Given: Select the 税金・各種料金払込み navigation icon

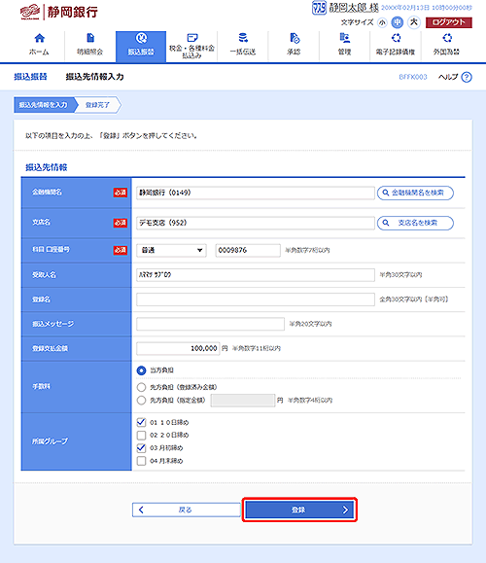Looking at the screenshot, I should (192, 37).
